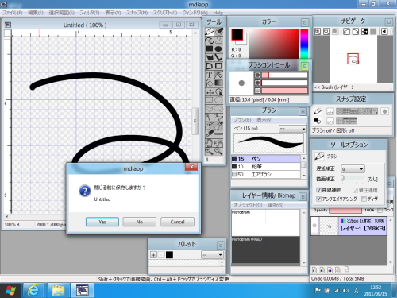
Task: Open the brush group dropdown next to ペン
Action: click(x=292, y=129)
